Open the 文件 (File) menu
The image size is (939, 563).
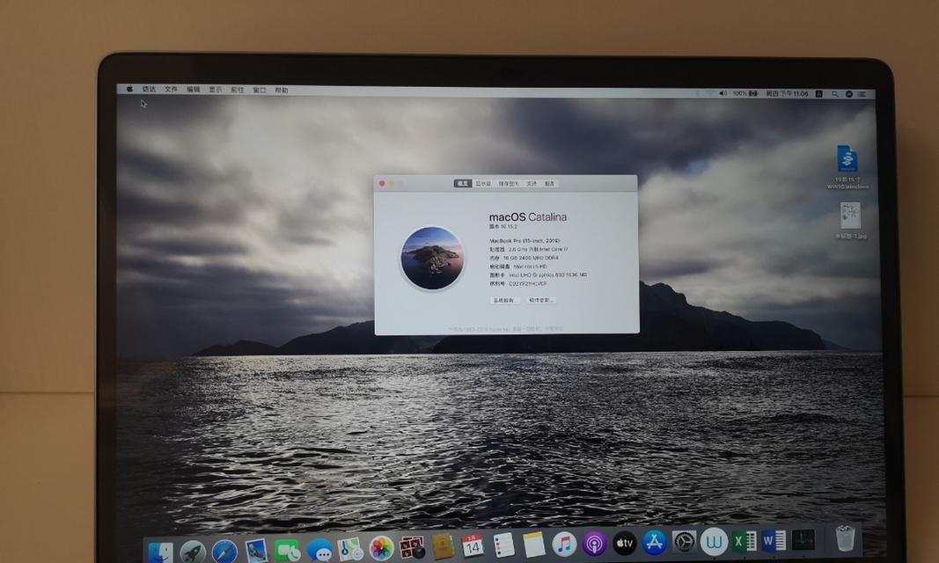tap(171, 90)
